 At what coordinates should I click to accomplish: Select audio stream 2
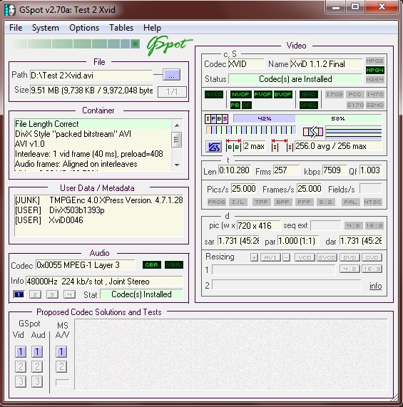point(36,294)
